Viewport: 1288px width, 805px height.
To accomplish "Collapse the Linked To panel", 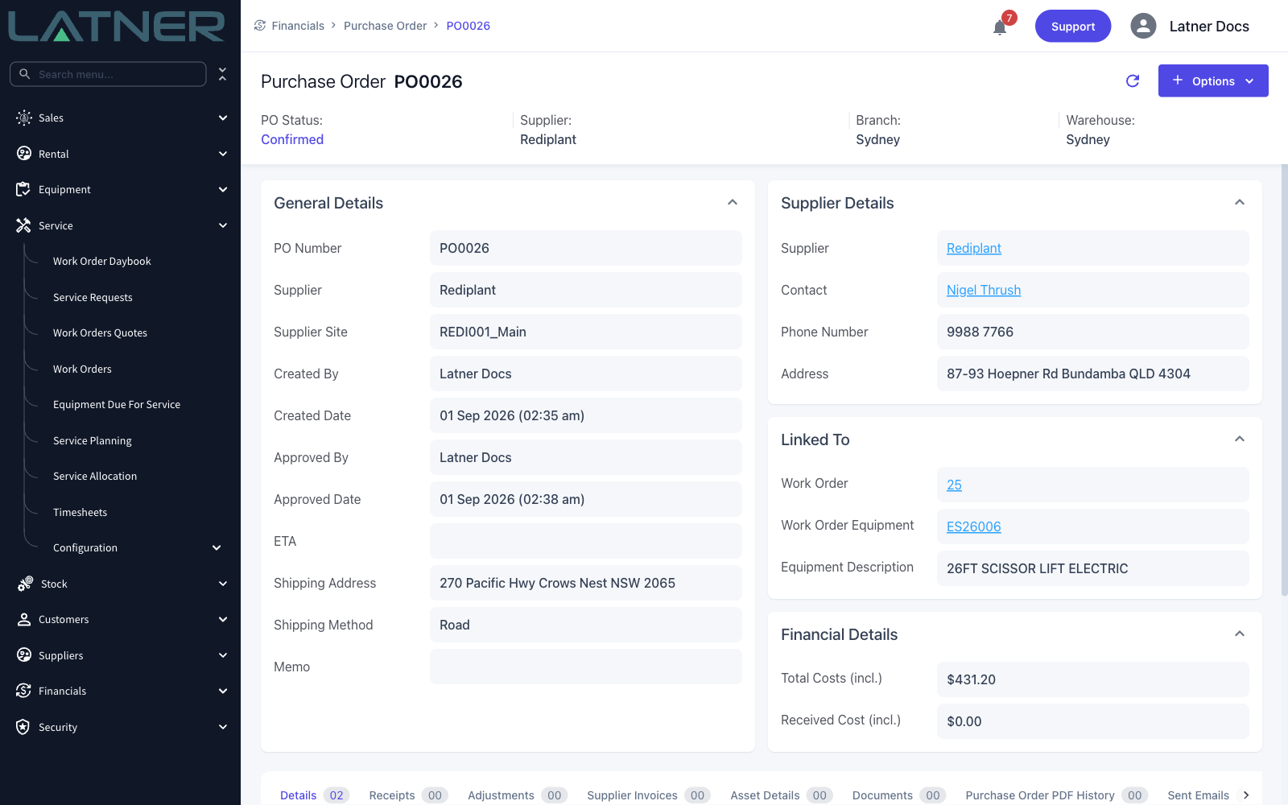I will point(1240,440).
